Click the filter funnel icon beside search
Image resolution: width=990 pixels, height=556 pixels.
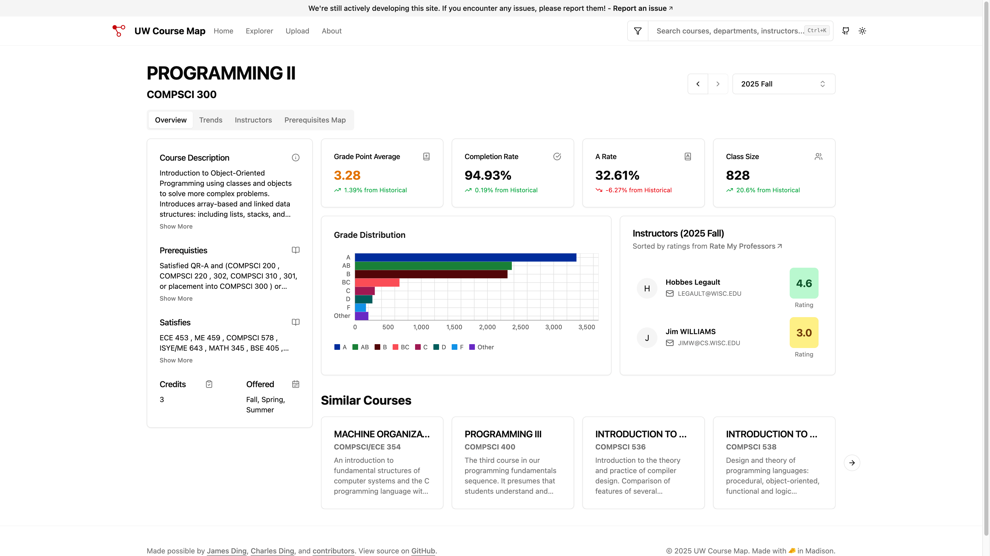[638, 31]
